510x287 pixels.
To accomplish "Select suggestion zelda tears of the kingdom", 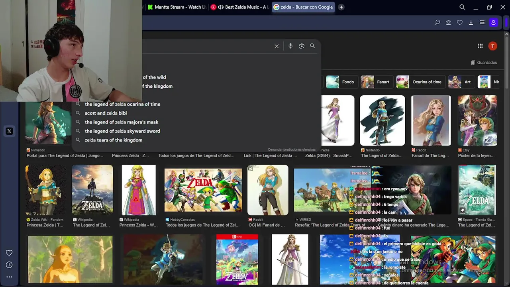I will [x=114, y=140].
